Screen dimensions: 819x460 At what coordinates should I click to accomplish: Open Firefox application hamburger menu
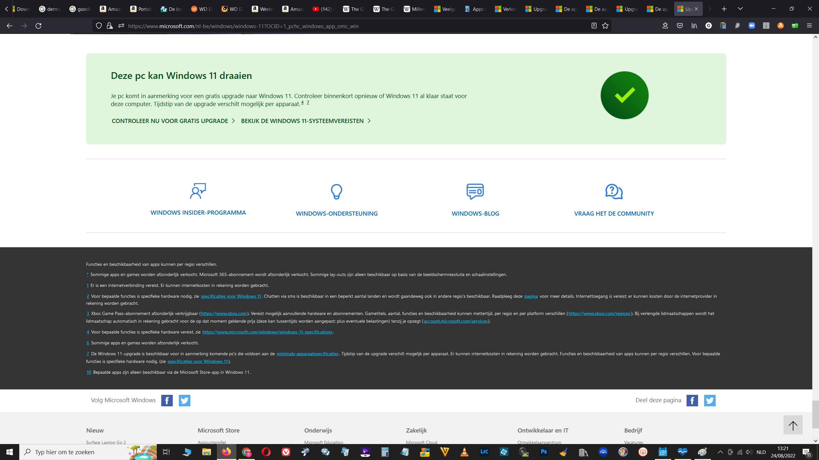coord(809,26)
